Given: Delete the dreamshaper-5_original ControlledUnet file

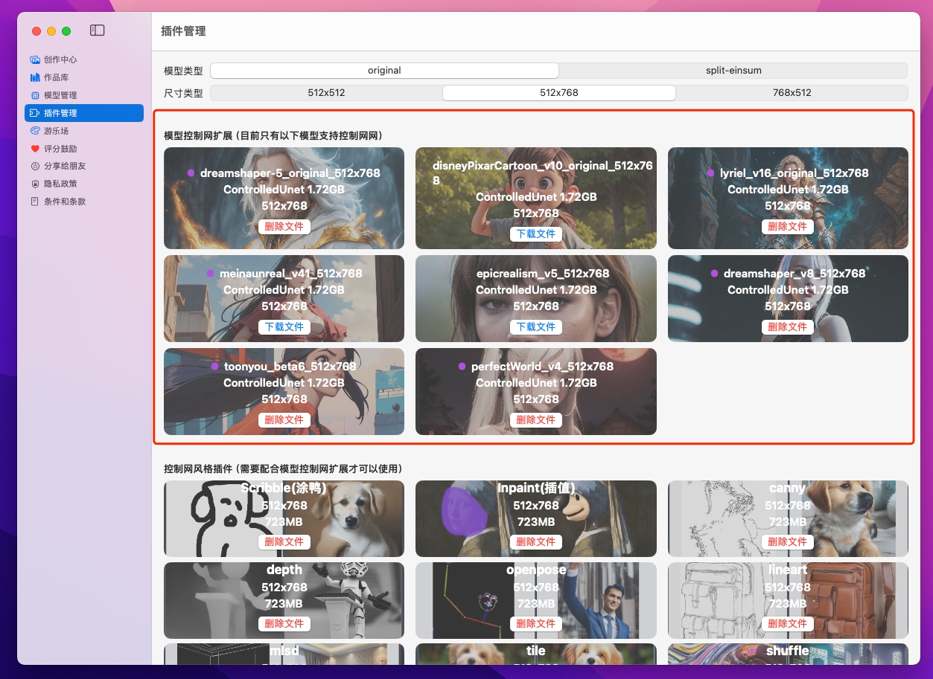Looking at the screenshot, I should coord(284,226).
